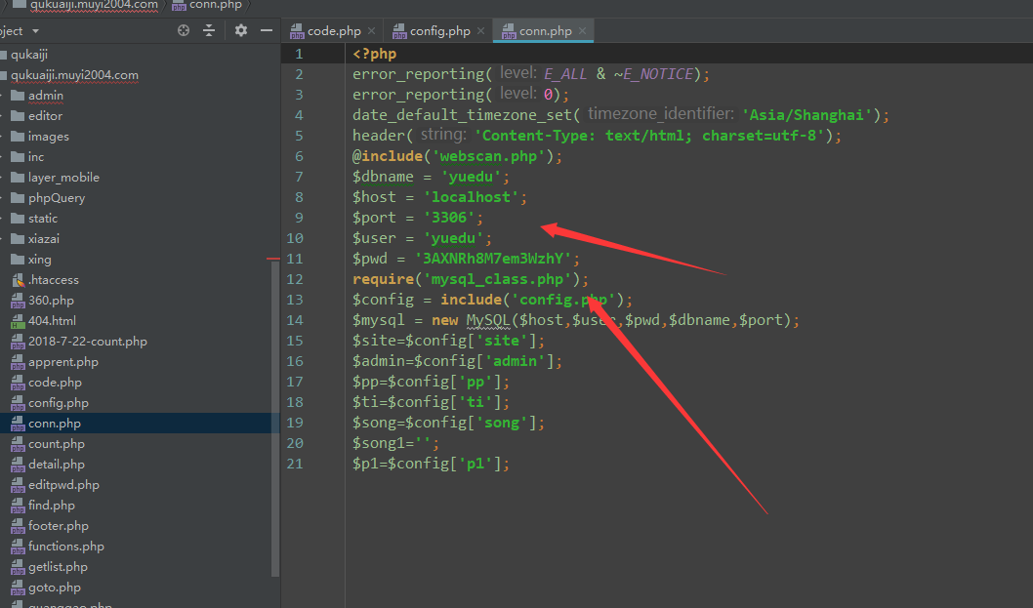This screenshot has width=1033, height=608.
Task: Click the locate/scroll-from-source target icon
Action: (x=184, y=30)
